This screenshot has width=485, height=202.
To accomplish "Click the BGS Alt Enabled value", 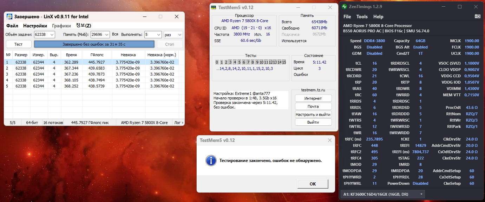I will (x=420, y=47).
